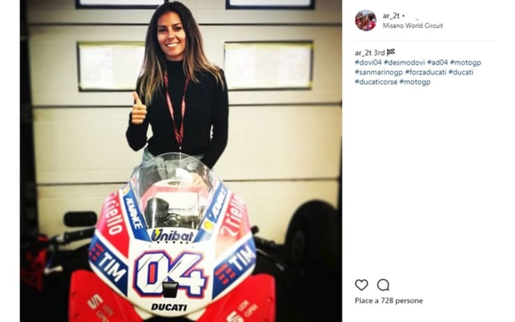This screenshot has height=322, width=515.
Task: Like the post with the heart icon
Action: [361, 285]
